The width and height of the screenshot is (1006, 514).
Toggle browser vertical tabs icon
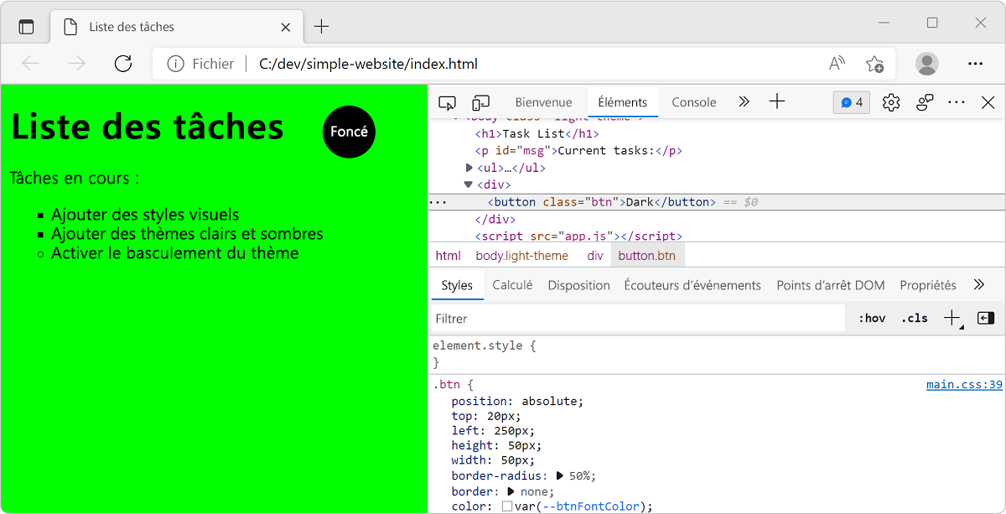[x=26, y=27]
